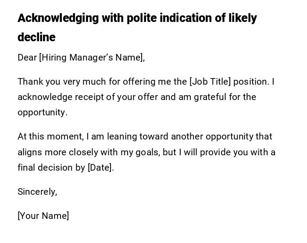Click the word "Dear" in the salutation

[x=27, y=57]
